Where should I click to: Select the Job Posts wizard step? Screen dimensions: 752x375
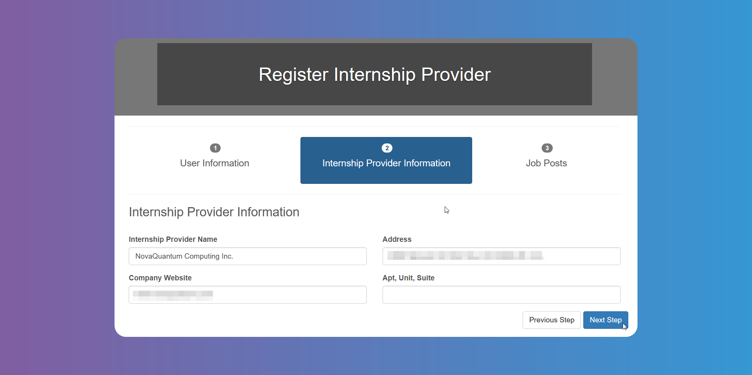(546, 163)
